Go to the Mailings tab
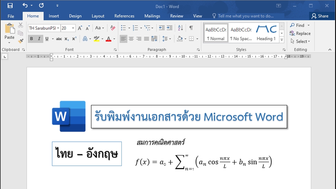This screenshot has width=336, height=189. coord(152,16)
